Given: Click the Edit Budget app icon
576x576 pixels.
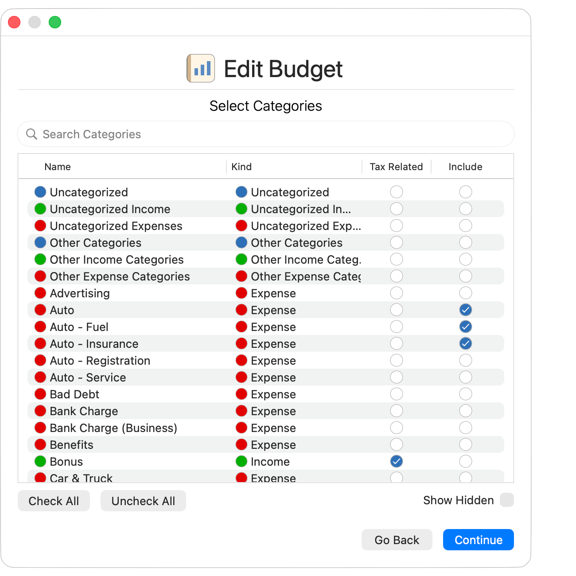Looking at the screenshot, I should point(200,68).
